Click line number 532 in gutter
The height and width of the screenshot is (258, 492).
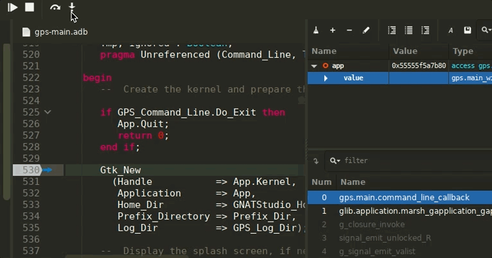[31, 193]
